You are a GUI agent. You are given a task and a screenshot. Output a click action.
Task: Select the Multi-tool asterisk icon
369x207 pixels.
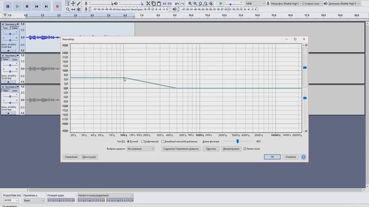[x=78, y=9]
